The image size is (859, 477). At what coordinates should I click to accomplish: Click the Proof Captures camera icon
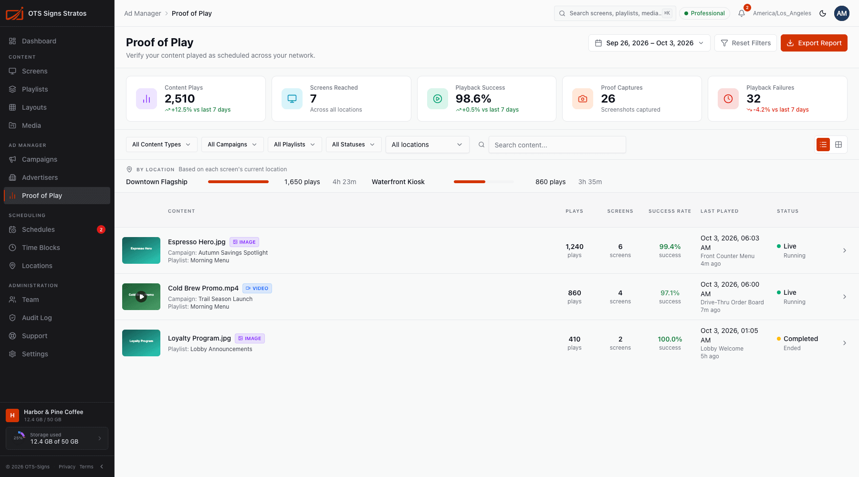click(583, 99)
